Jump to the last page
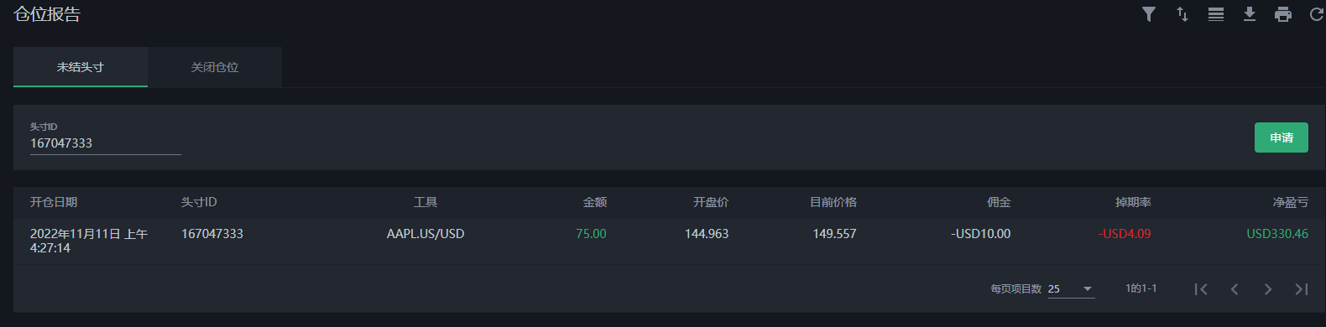 pyautogui.click(x=1302, y=289)
